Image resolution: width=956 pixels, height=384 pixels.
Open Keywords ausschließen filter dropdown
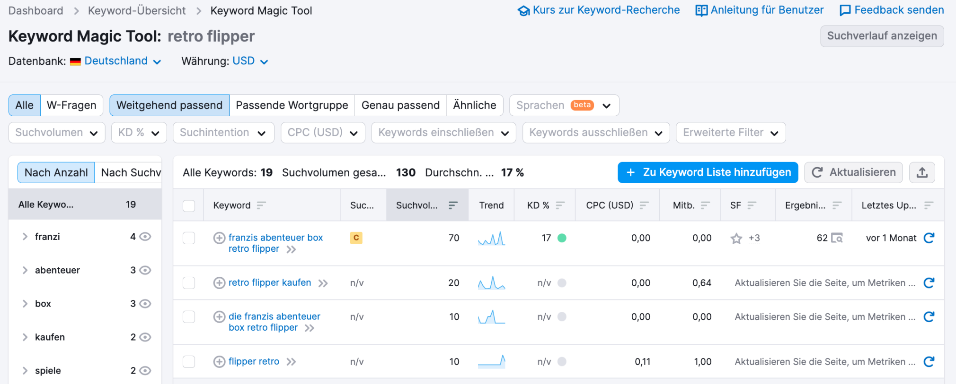(596, 132)
